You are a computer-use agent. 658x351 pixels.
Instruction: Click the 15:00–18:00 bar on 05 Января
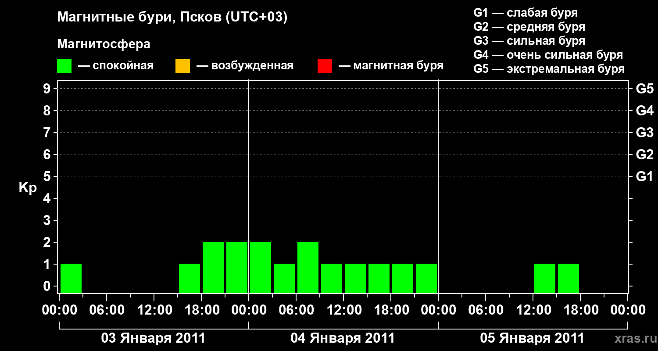point(569,278)
